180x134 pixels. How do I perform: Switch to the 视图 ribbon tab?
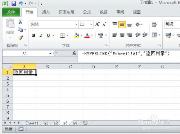coord(137,12)
